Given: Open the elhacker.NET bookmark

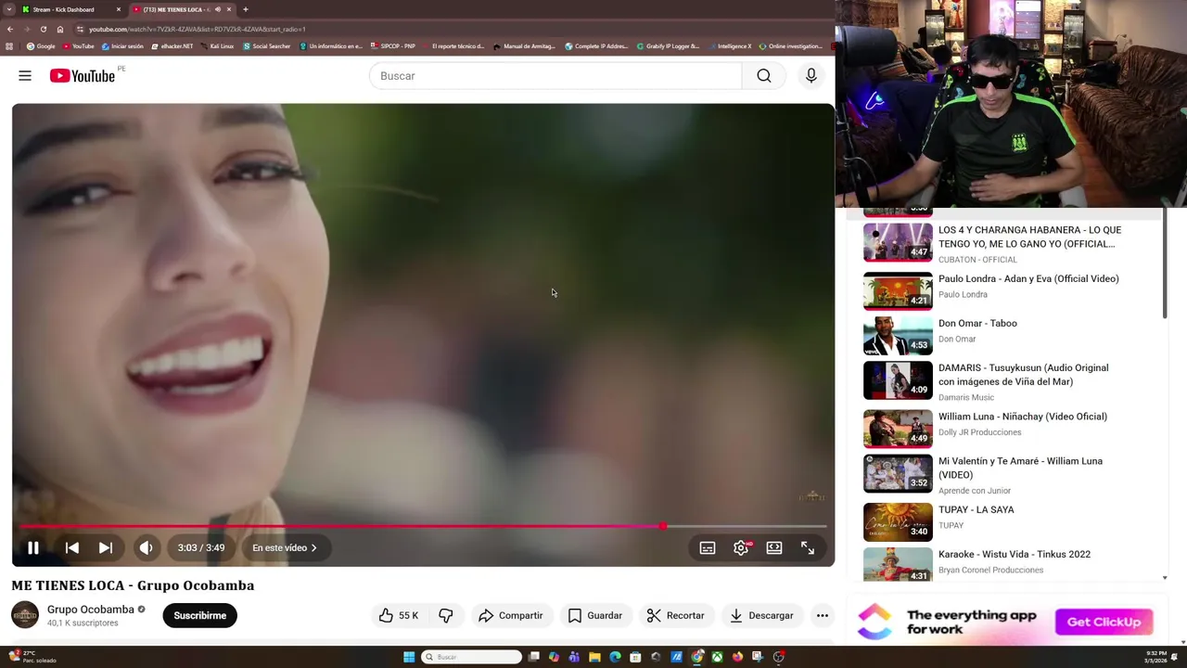Looking at the screenshot, I should tap(172, 46).
